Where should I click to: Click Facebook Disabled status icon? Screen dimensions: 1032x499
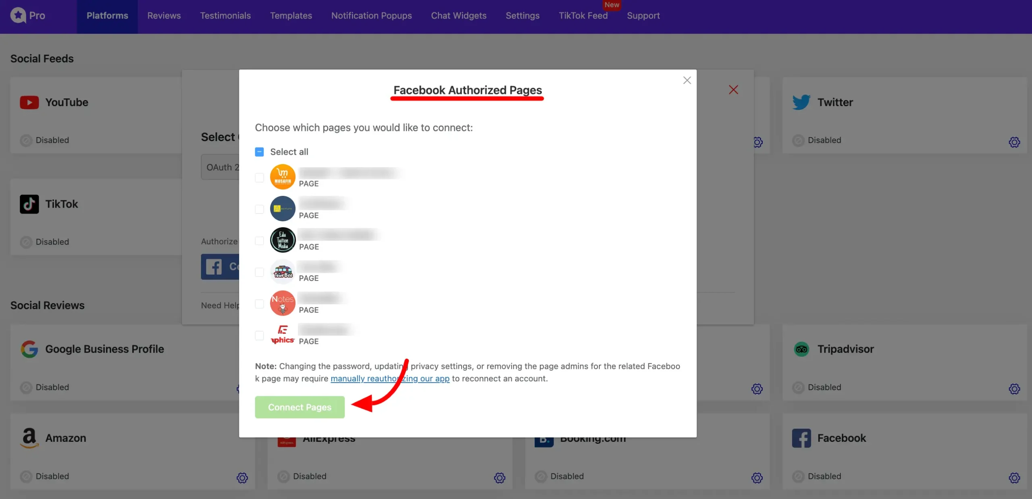[798, 476]
